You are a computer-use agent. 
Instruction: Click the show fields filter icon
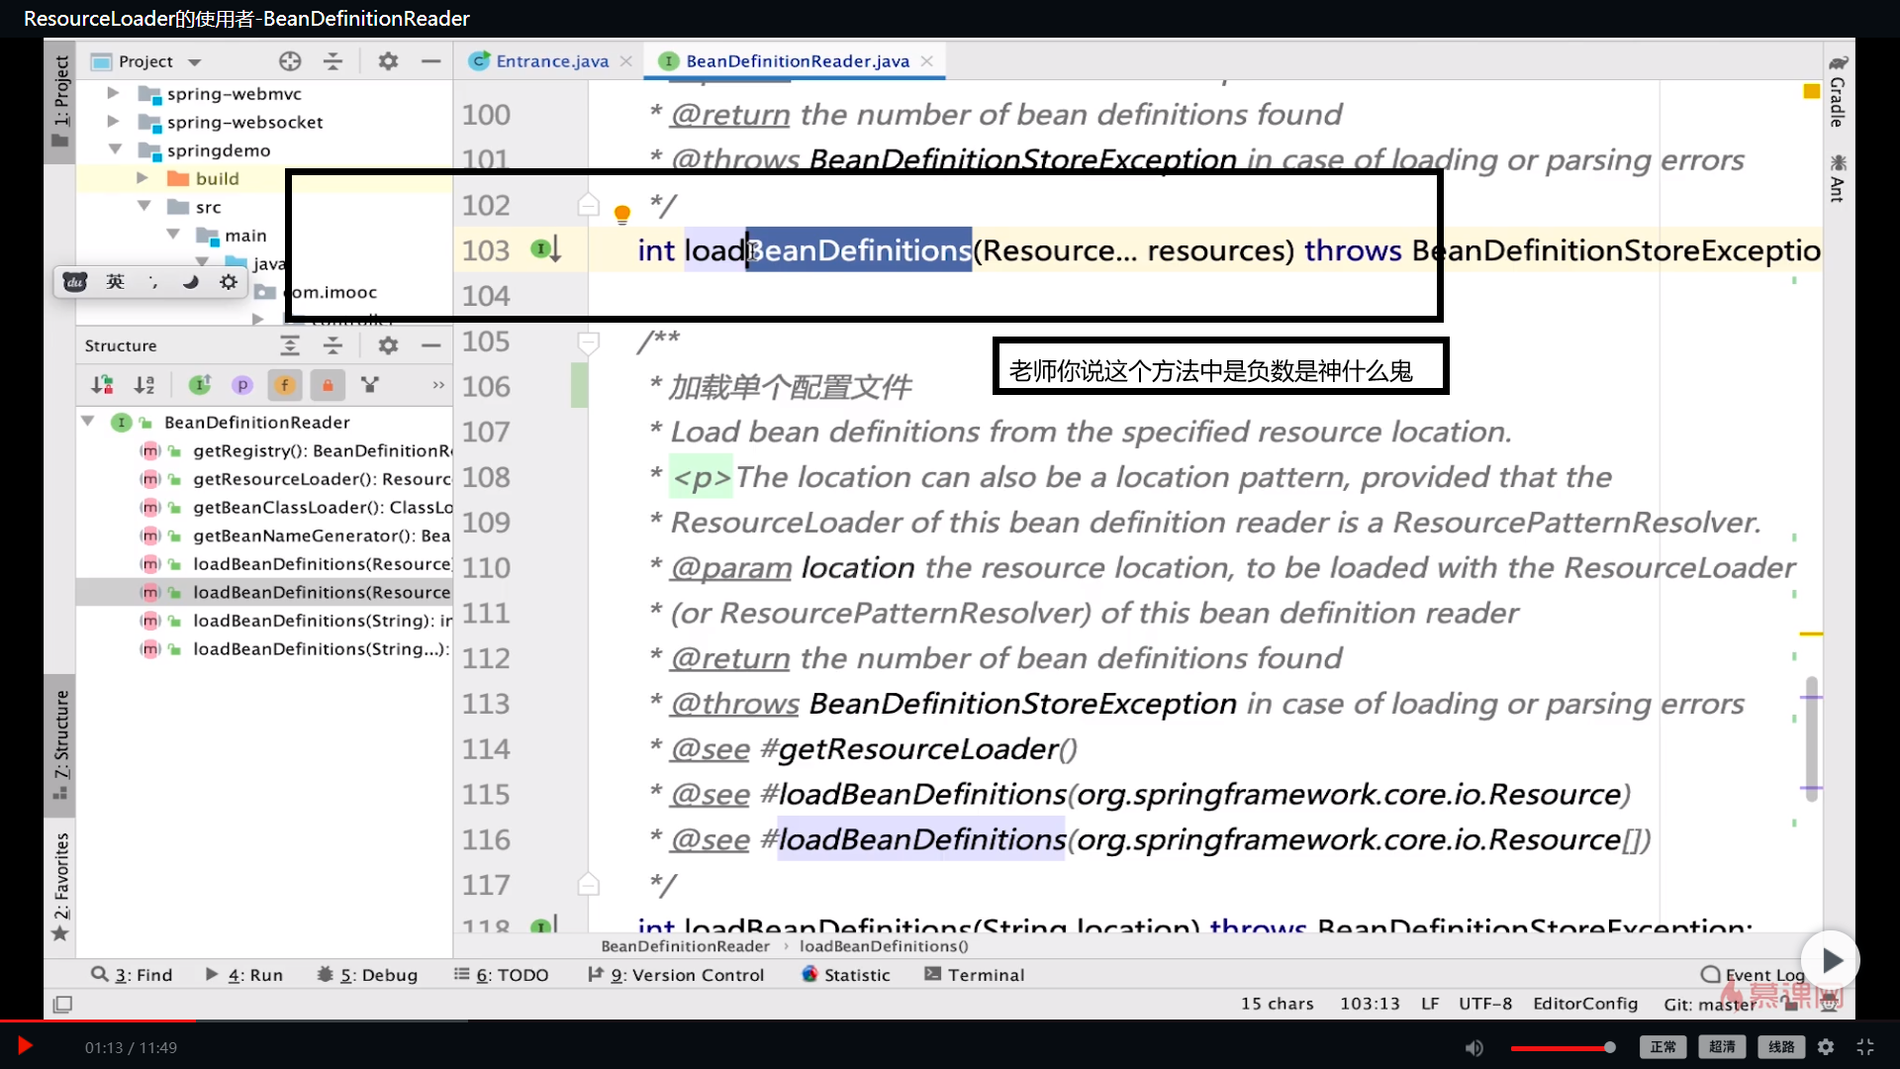tap(284, 384)
